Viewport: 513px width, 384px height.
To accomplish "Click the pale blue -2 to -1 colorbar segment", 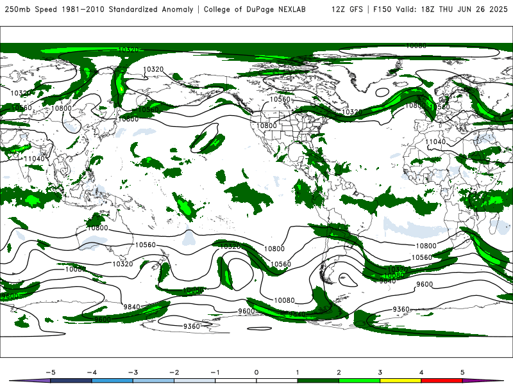I will pyautogui.click(x=195, y=381).
